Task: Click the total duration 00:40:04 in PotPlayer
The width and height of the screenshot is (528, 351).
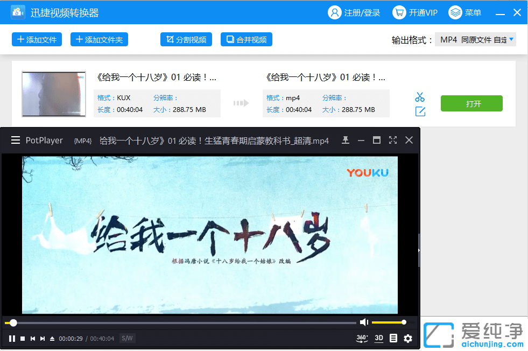Action: pyautogui.click(x=102, y=339)
